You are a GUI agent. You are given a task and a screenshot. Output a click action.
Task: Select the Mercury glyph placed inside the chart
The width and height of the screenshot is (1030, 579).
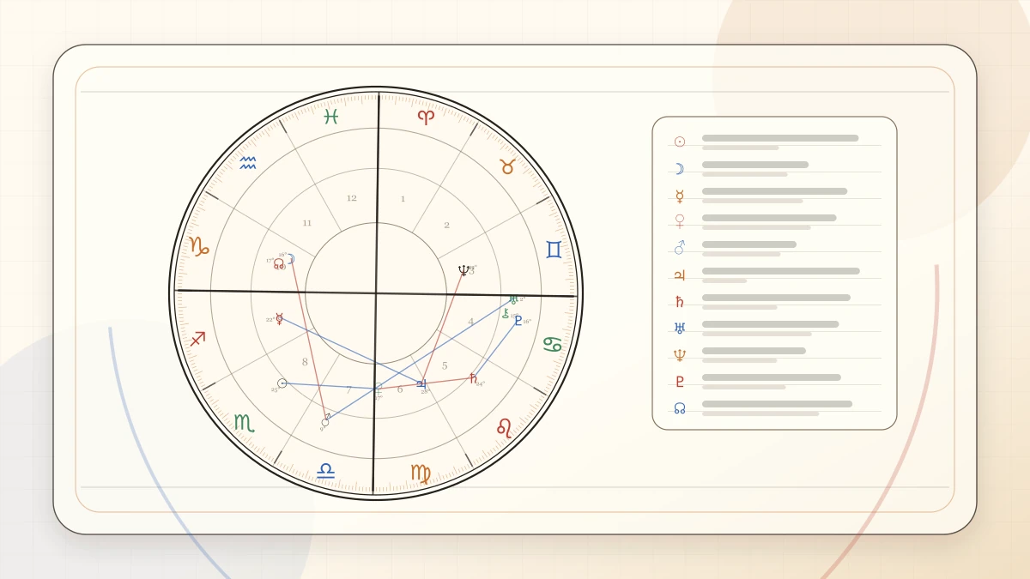pyautogui.click(x=280, y=319)
